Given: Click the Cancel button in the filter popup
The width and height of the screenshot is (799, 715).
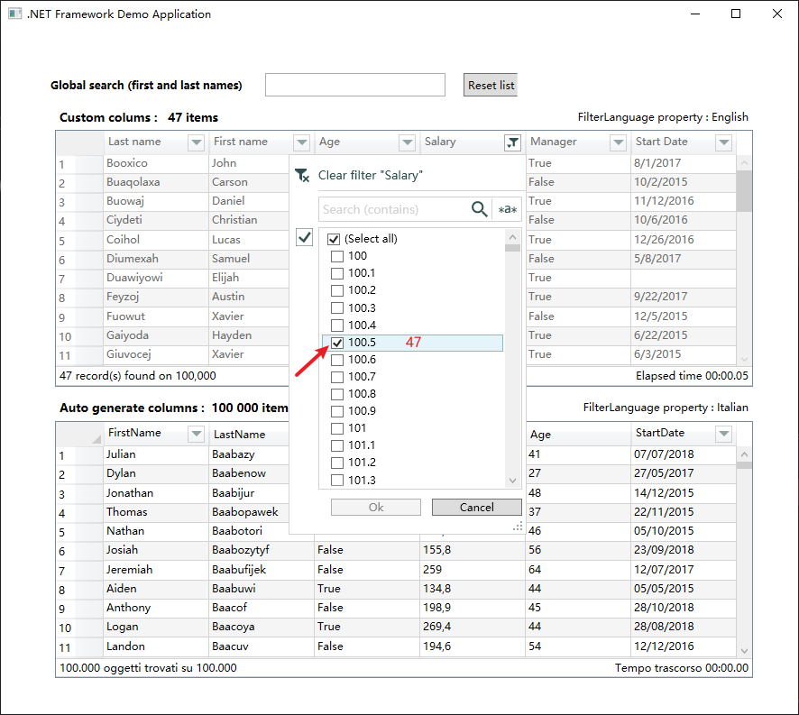Looking at the screenshot, I should coord(476,507).
